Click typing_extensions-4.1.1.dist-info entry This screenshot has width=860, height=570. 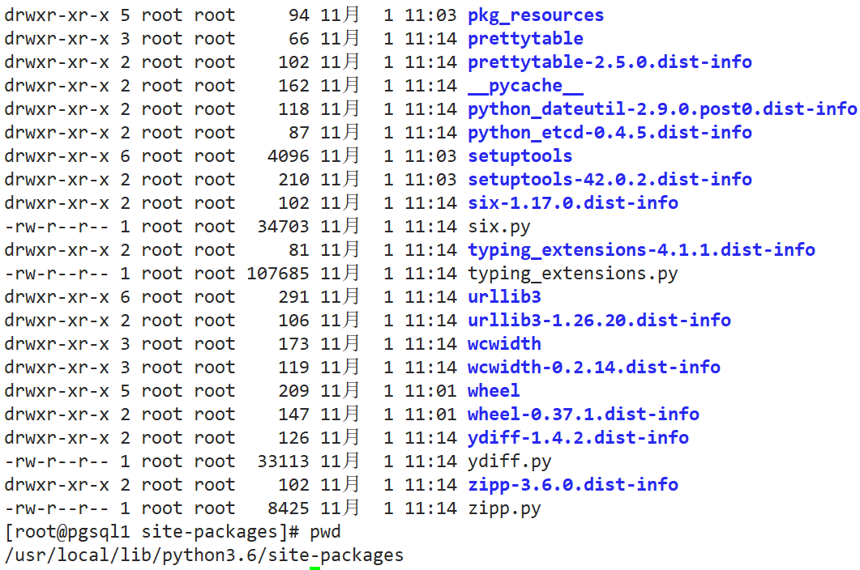coord(641,250)
